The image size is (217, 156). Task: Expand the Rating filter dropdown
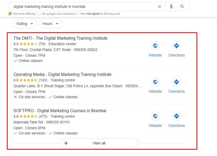[x=25, y=24]
